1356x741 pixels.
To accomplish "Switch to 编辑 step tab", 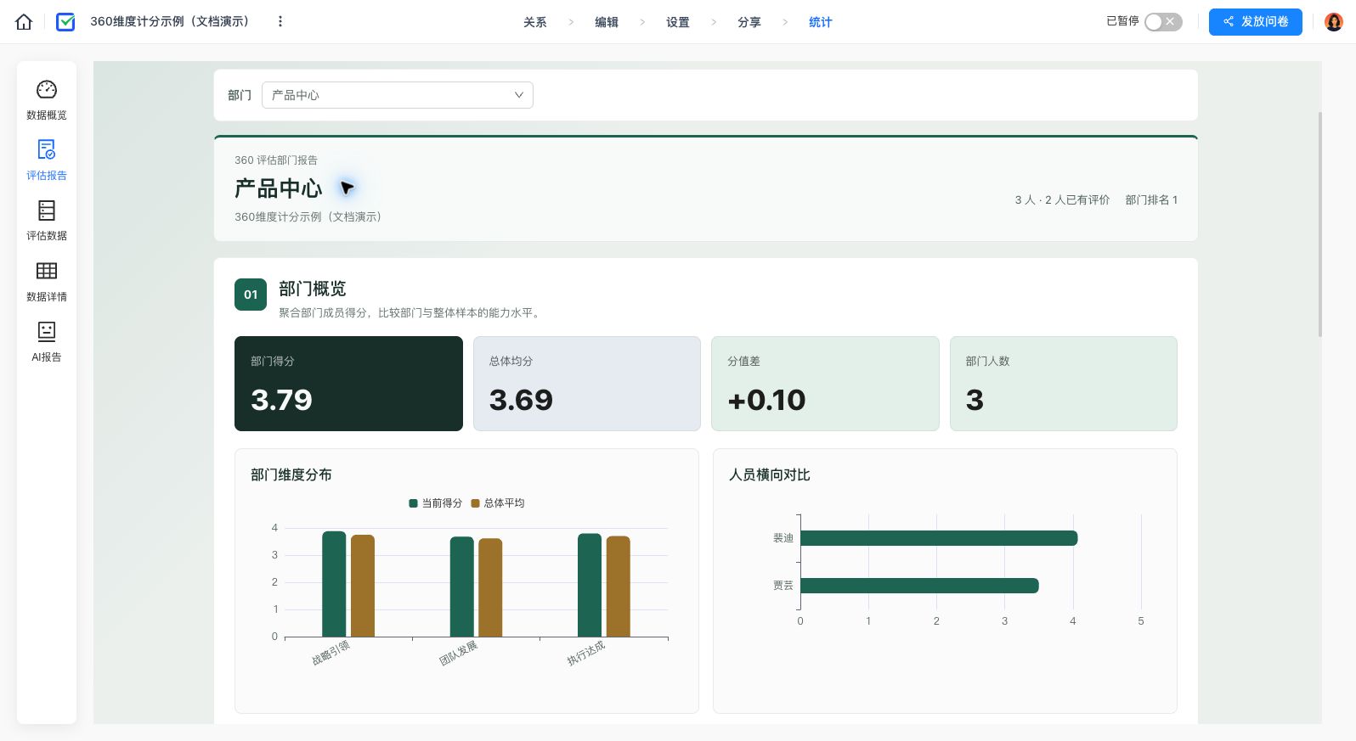I will (607, 22).
